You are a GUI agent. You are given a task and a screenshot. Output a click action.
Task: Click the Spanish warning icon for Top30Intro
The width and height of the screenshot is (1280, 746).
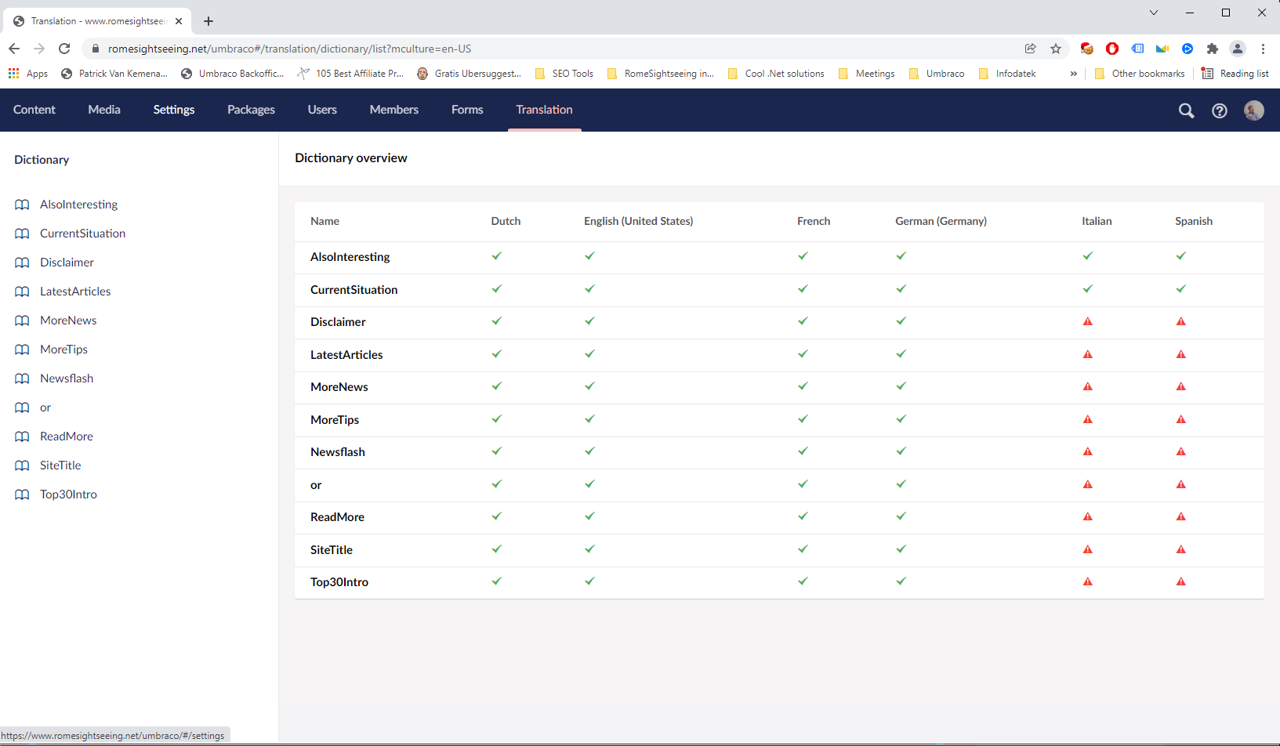point(1181,581)
